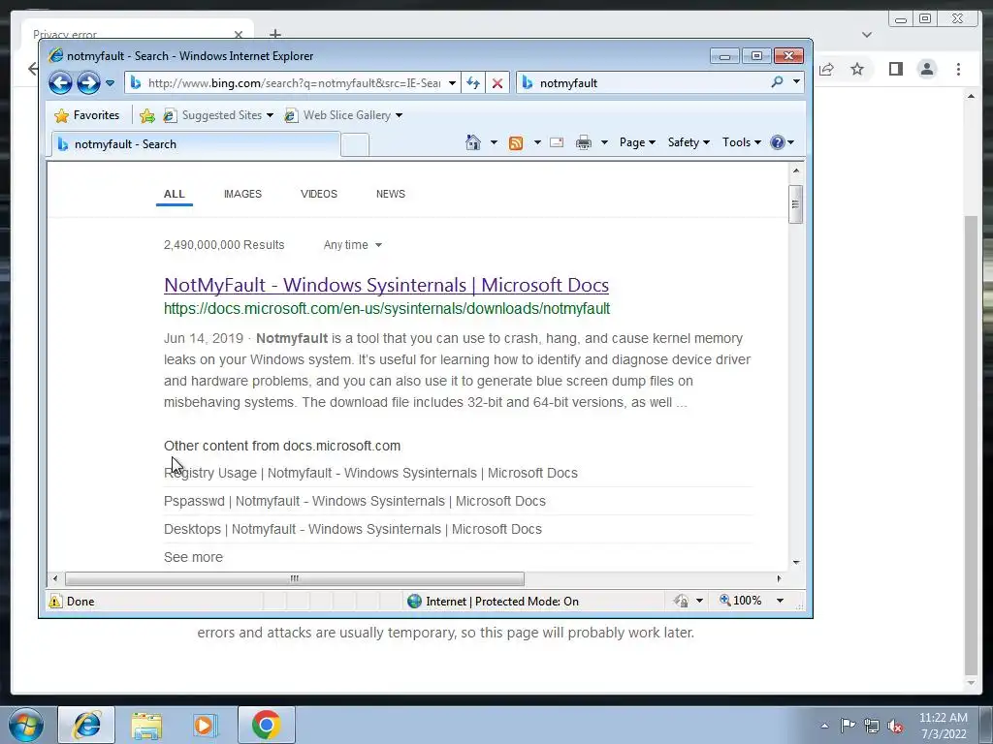Screen dimensions: 993x744
Task: Click the search magnifier icon
Action: click(x=777, y=82)
